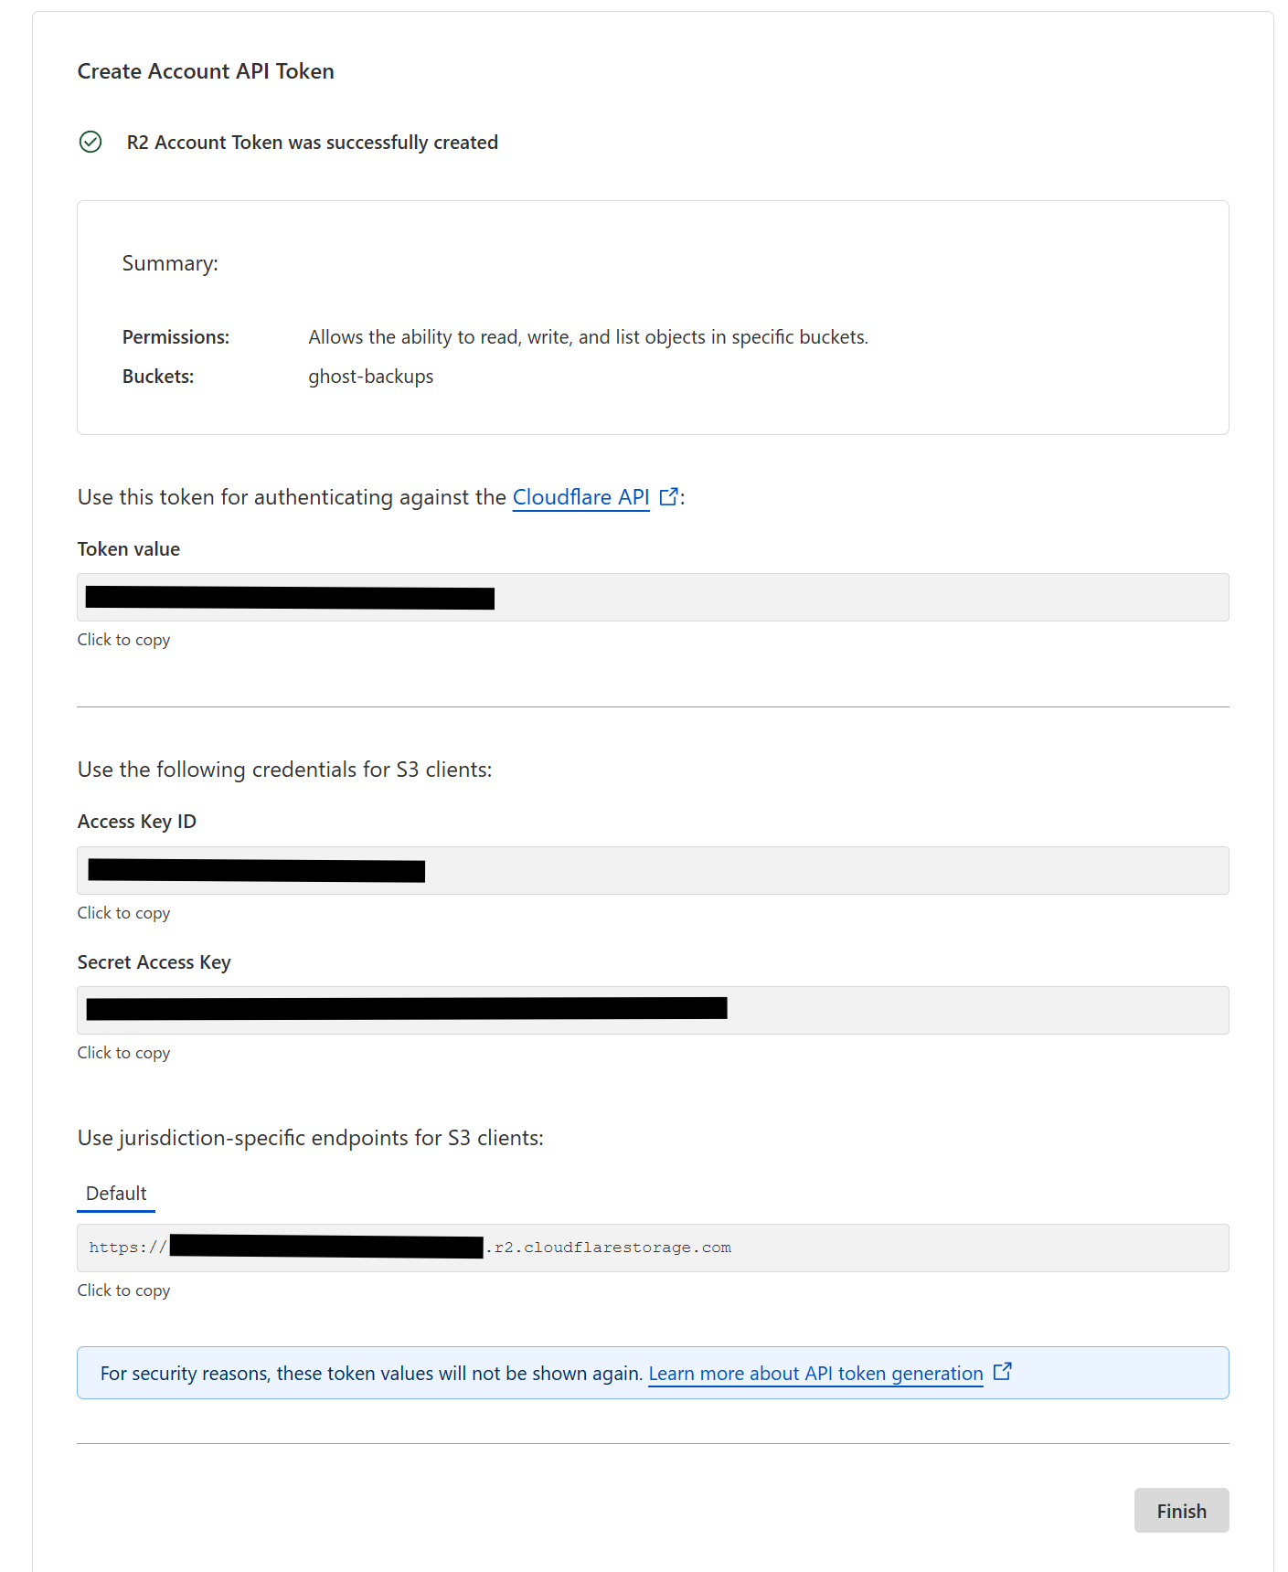1288x1572 pixels.
Task: Click 'Click to copy' under the endpoint URL
Action: click(x=123, y=1291)
